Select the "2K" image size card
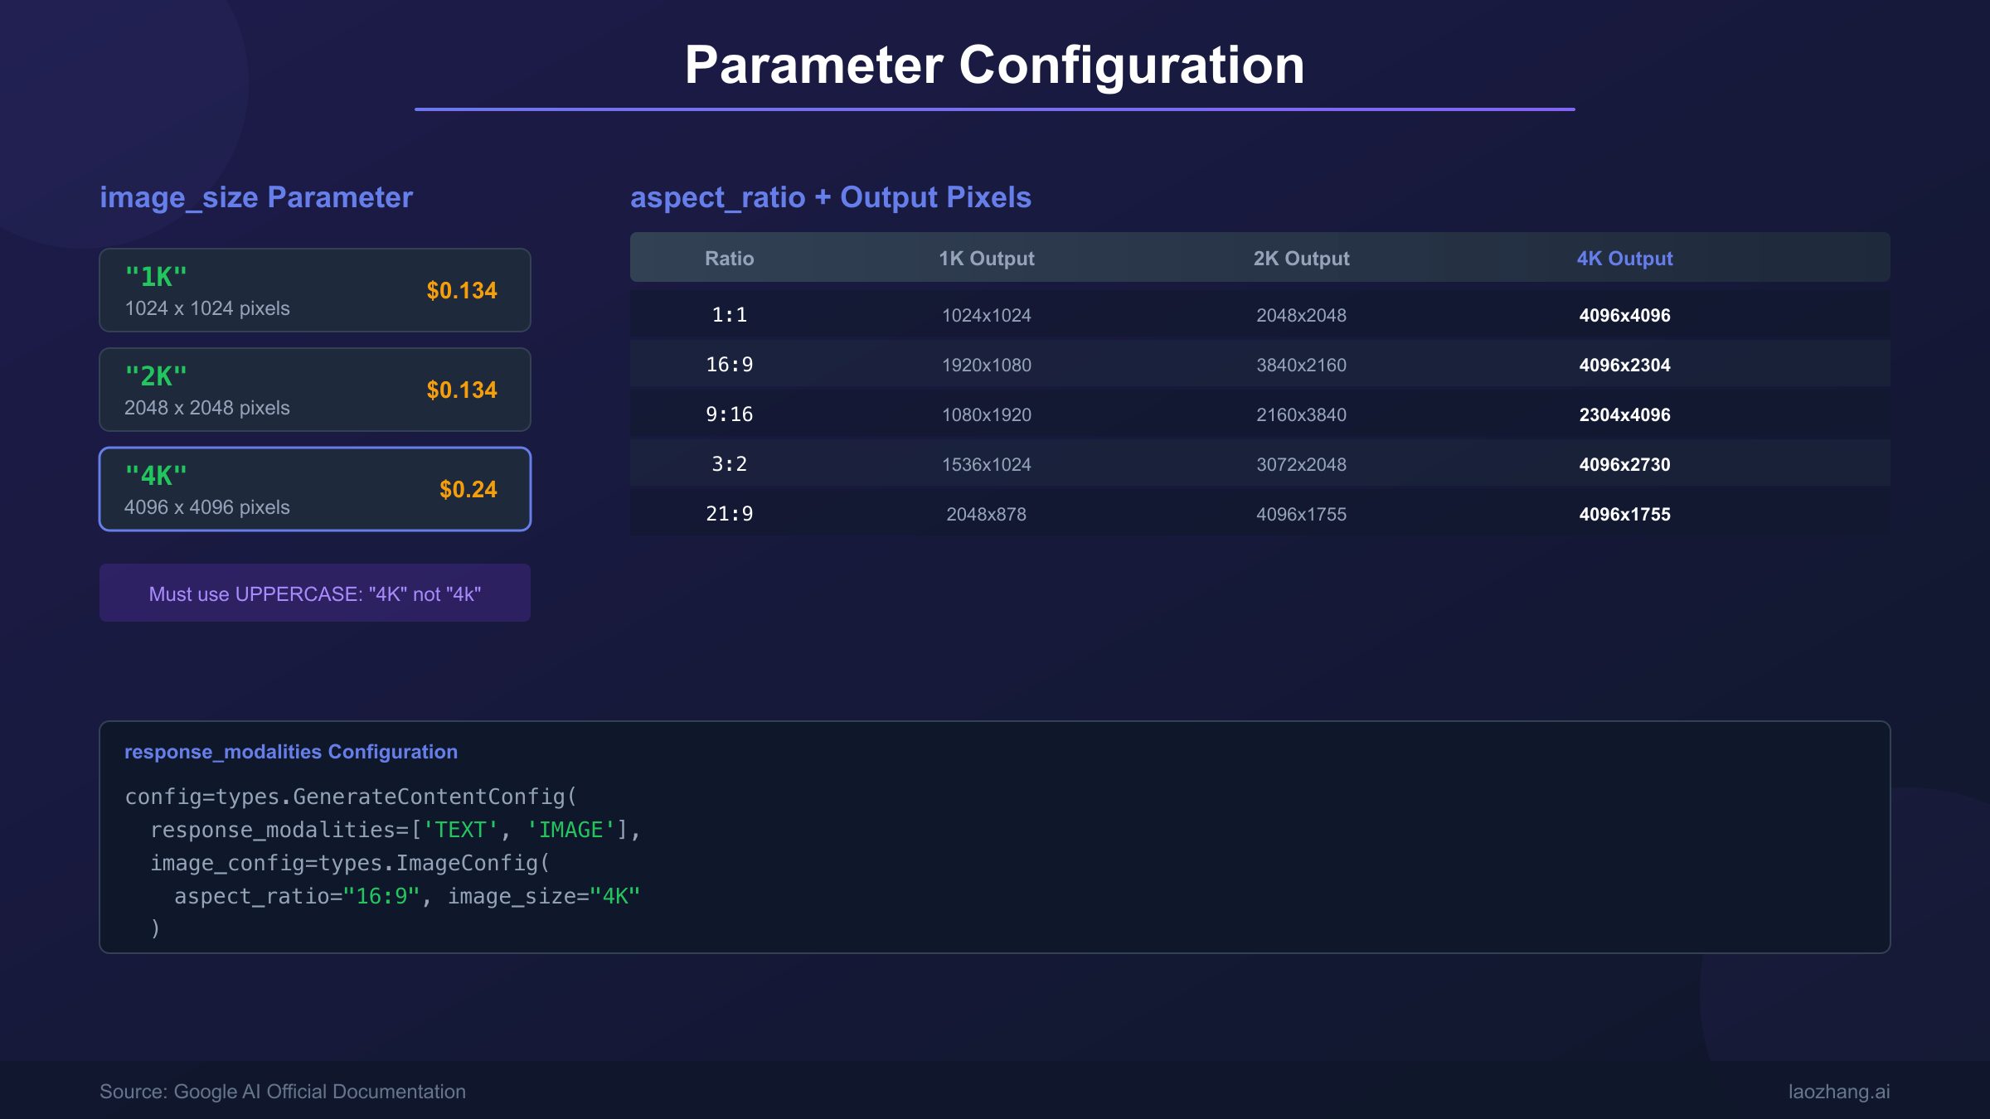 tap(314, 390)
